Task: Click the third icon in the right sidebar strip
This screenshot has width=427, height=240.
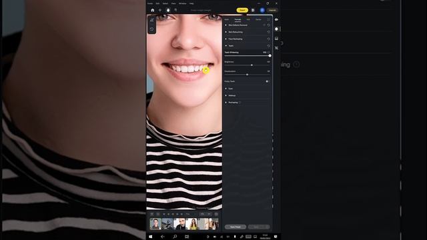Action: [x=276, y=39]
